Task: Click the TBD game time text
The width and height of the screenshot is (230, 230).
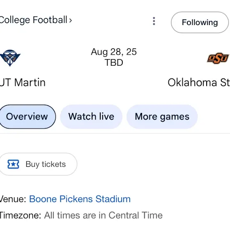Action: pyautogui.click(x=114, y=62)
